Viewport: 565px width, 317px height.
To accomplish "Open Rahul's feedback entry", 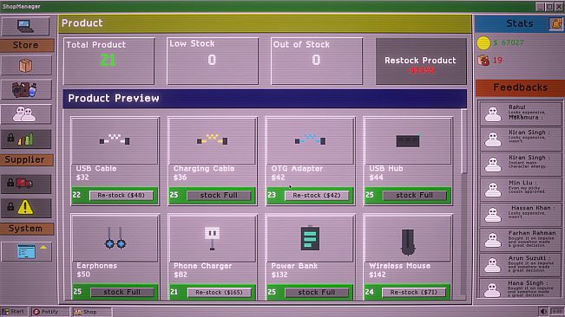I will [521, 113].
